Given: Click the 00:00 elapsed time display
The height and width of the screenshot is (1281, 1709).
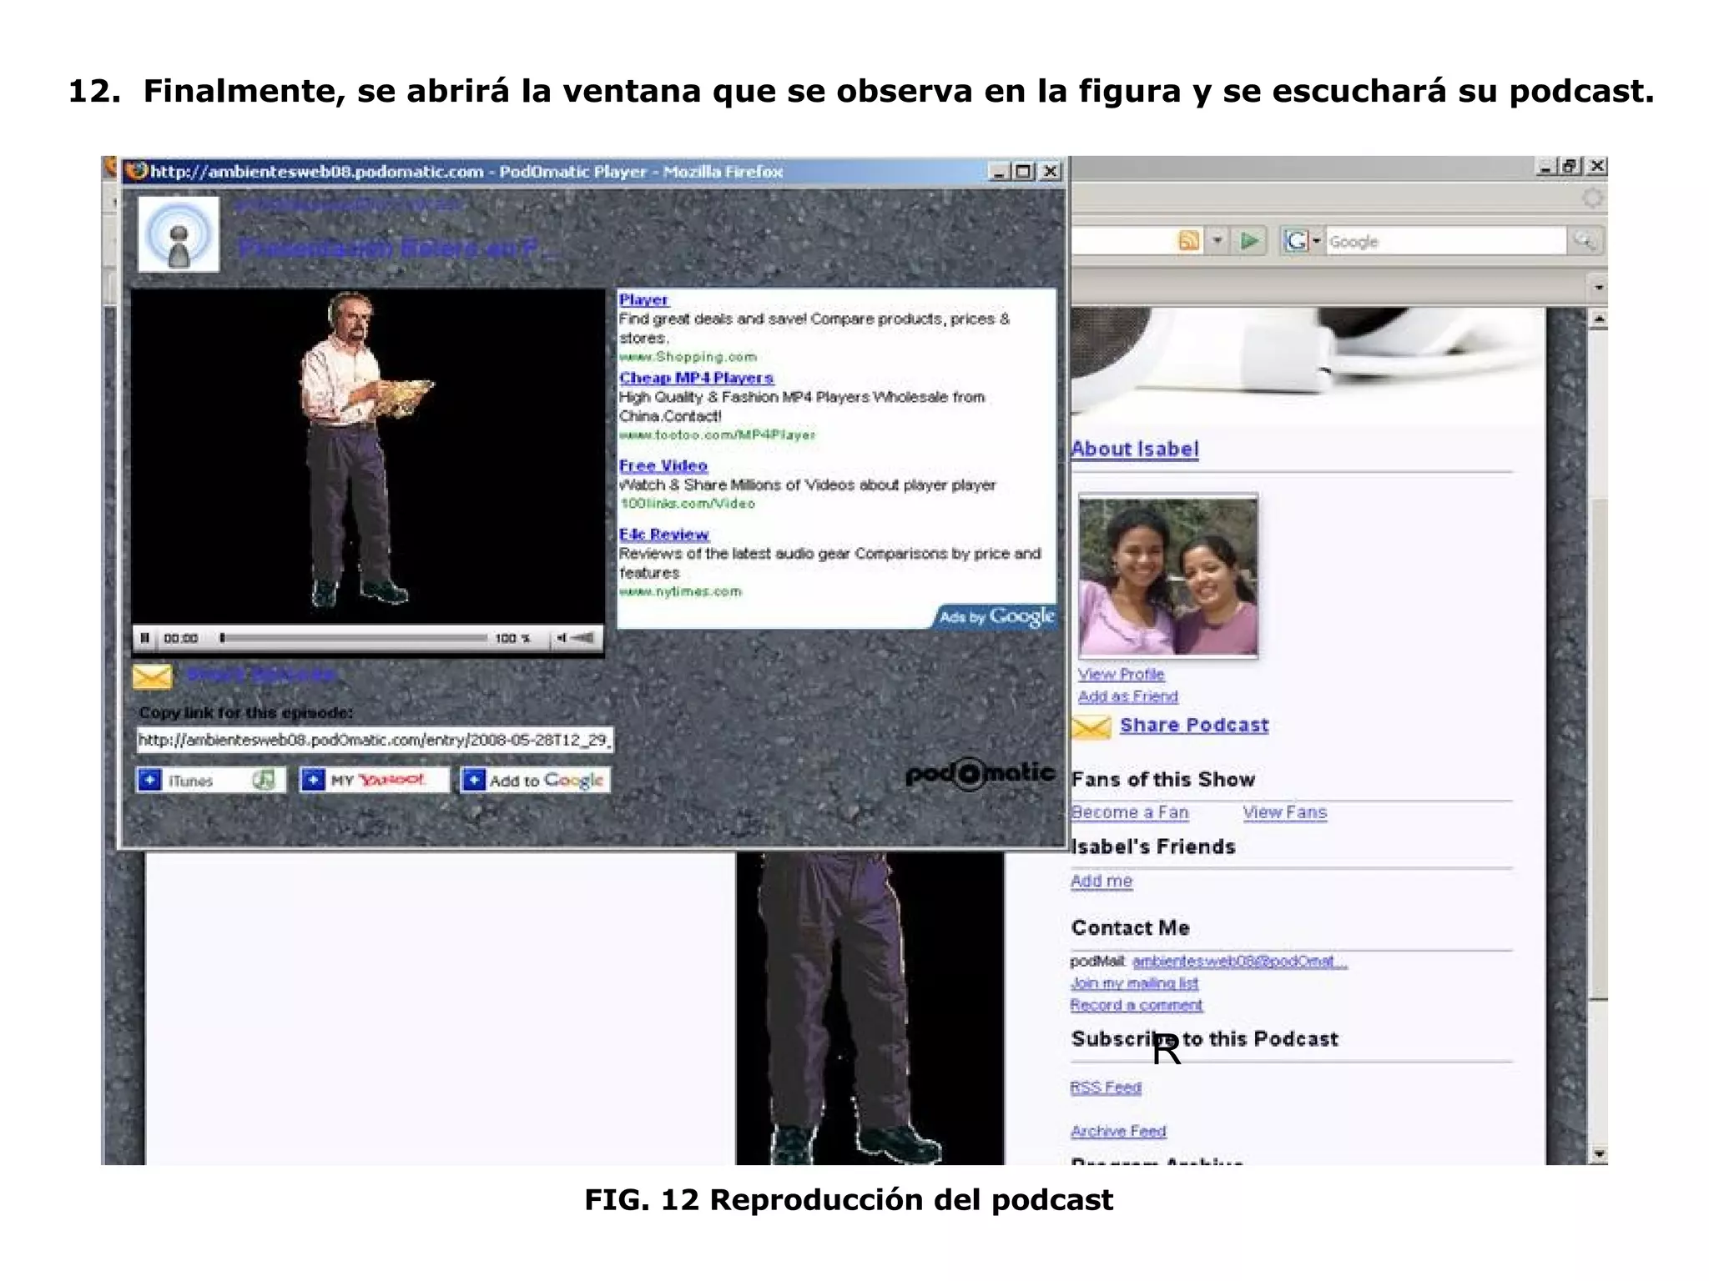Looking at the screenshot, I should point(180,639).
